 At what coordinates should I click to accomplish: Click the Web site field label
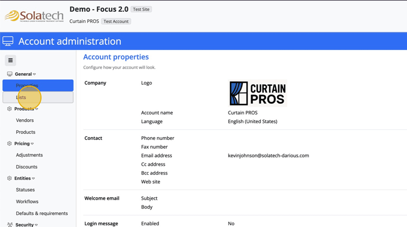click(151, 182)
